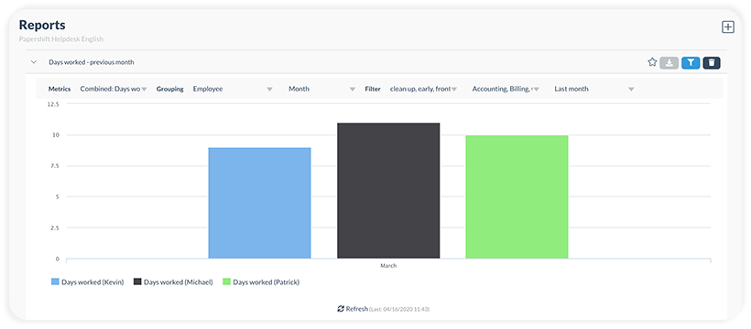Collapse the Days worked report chevron
This screenshot has width=751, height=329.
(x=34, y=62)
